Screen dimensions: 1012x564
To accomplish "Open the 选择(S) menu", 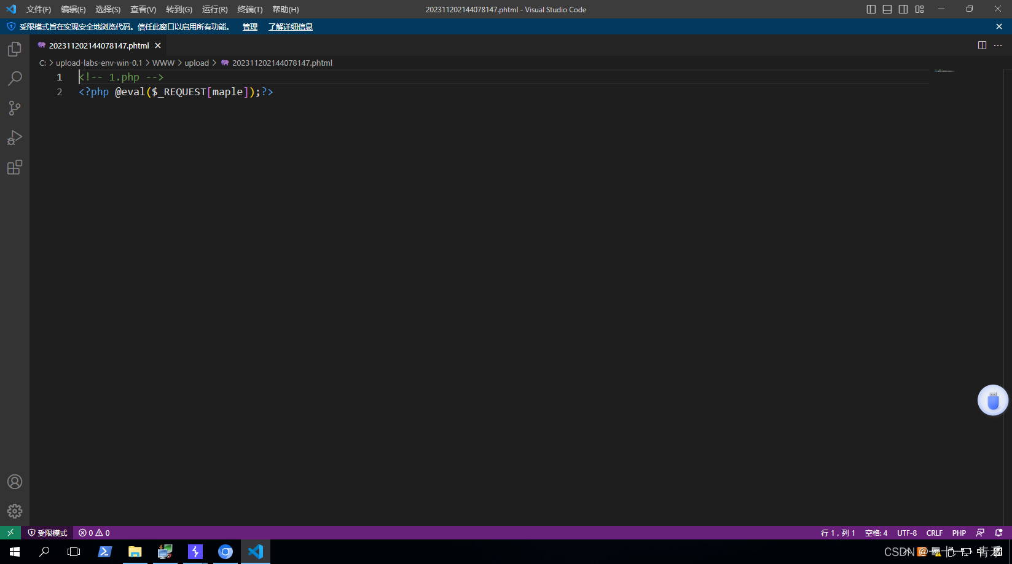I will (108, 9).
